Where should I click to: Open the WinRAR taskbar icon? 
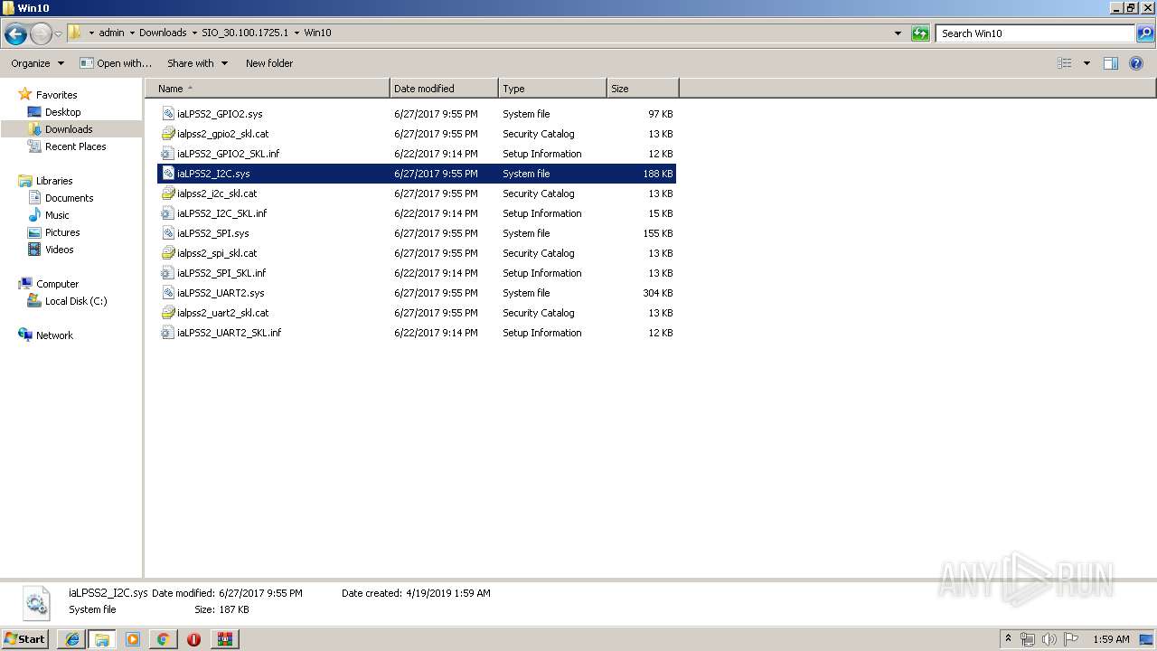click(224, 639)
